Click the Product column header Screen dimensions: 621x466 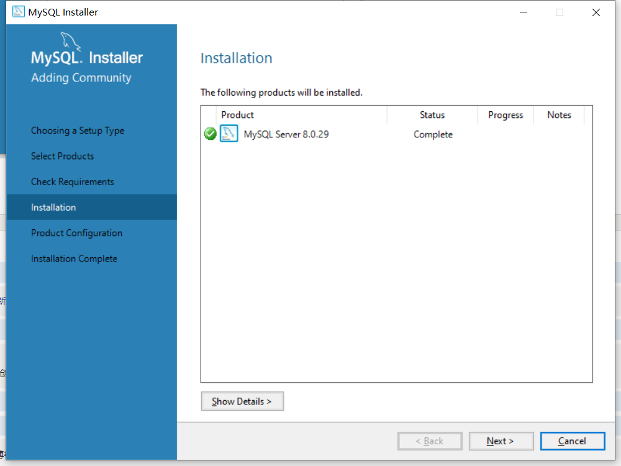pyautogui.click(x=301, y=115)
